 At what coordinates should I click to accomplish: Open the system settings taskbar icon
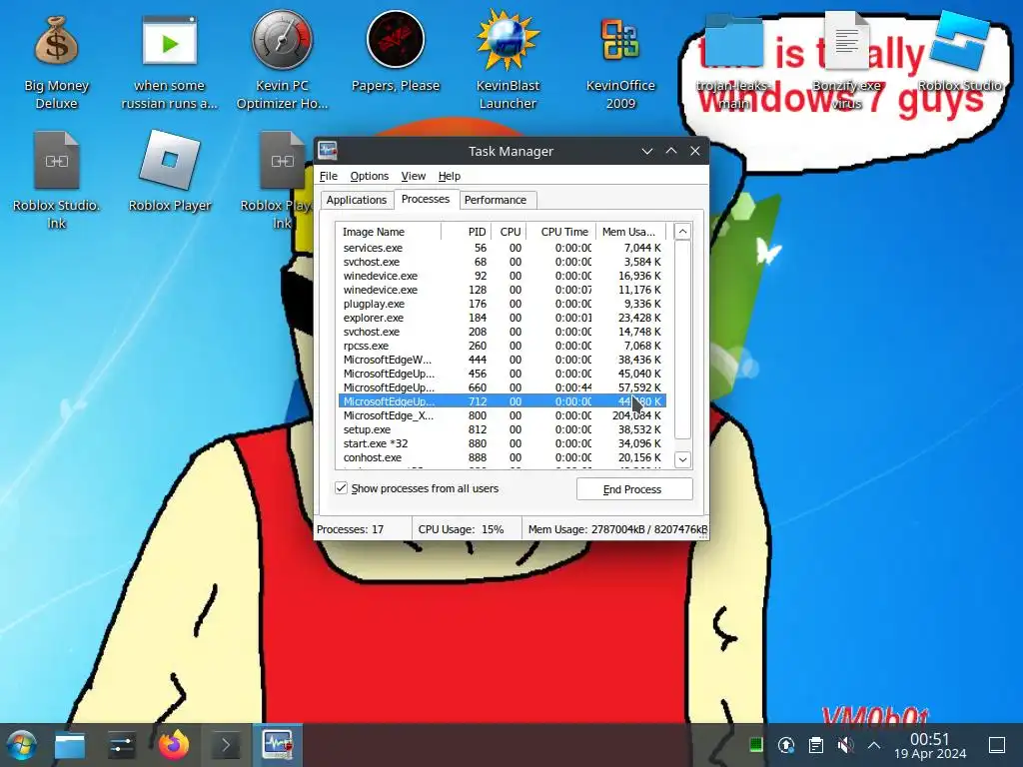pos(122,745)
